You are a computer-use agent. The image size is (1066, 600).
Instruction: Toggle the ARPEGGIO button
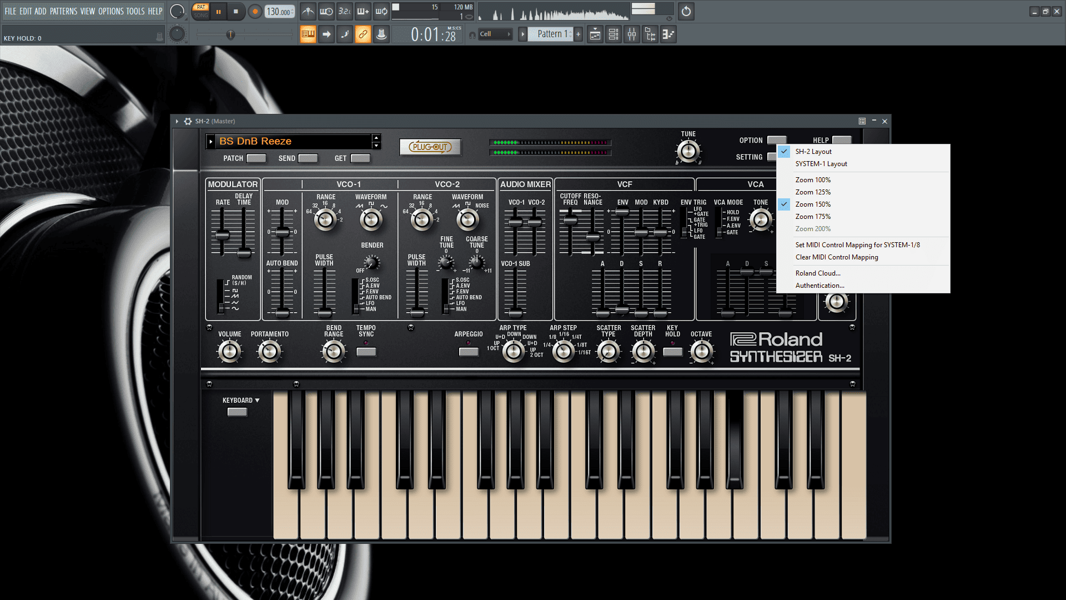coord(468,352)
